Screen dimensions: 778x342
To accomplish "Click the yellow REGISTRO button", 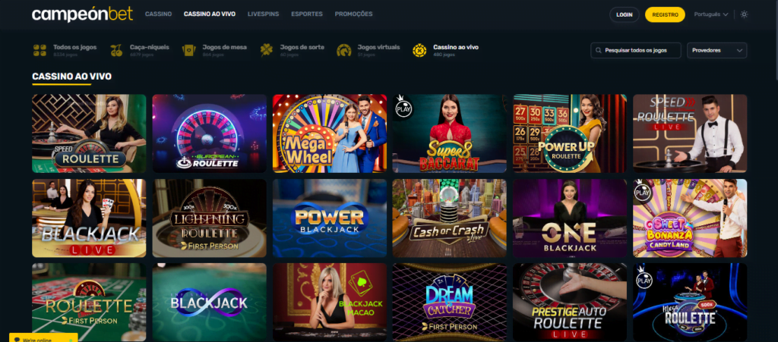I will 665,15.
